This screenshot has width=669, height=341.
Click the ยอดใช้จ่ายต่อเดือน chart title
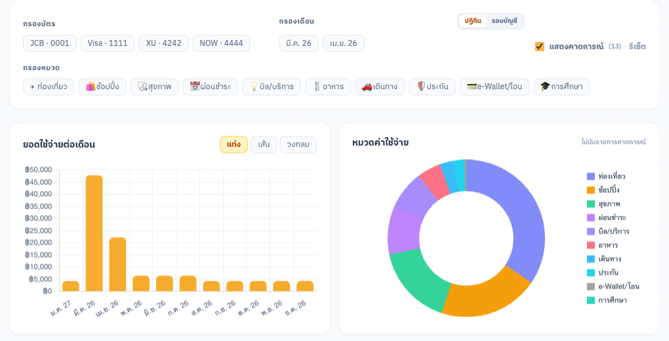point(59,144)
